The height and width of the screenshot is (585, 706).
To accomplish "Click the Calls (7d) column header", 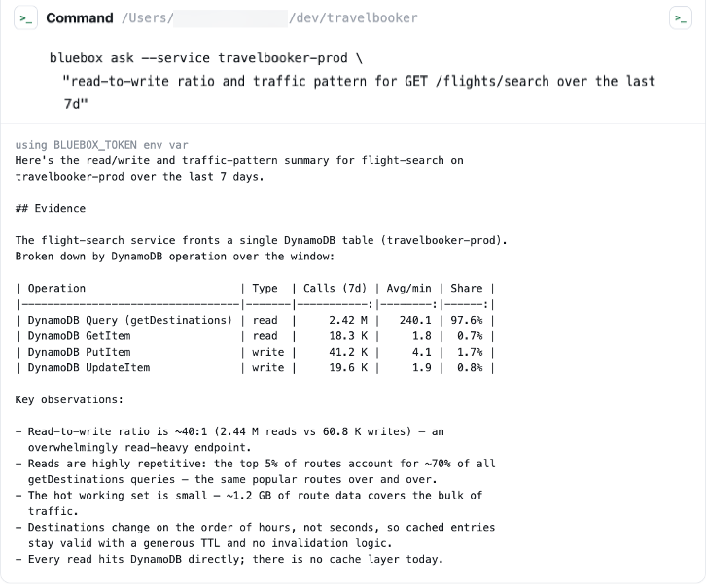I will point(335,288).
